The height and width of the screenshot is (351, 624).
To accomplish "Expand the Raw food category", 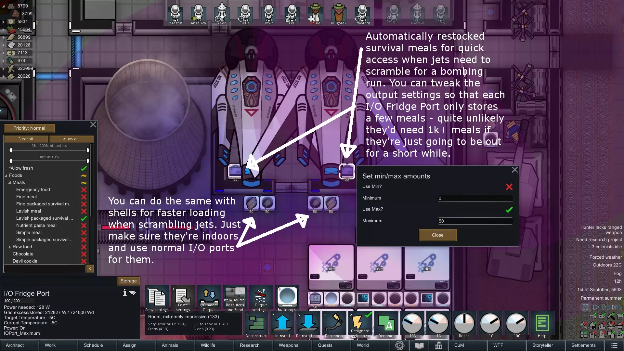I will [x=10, y=247].
